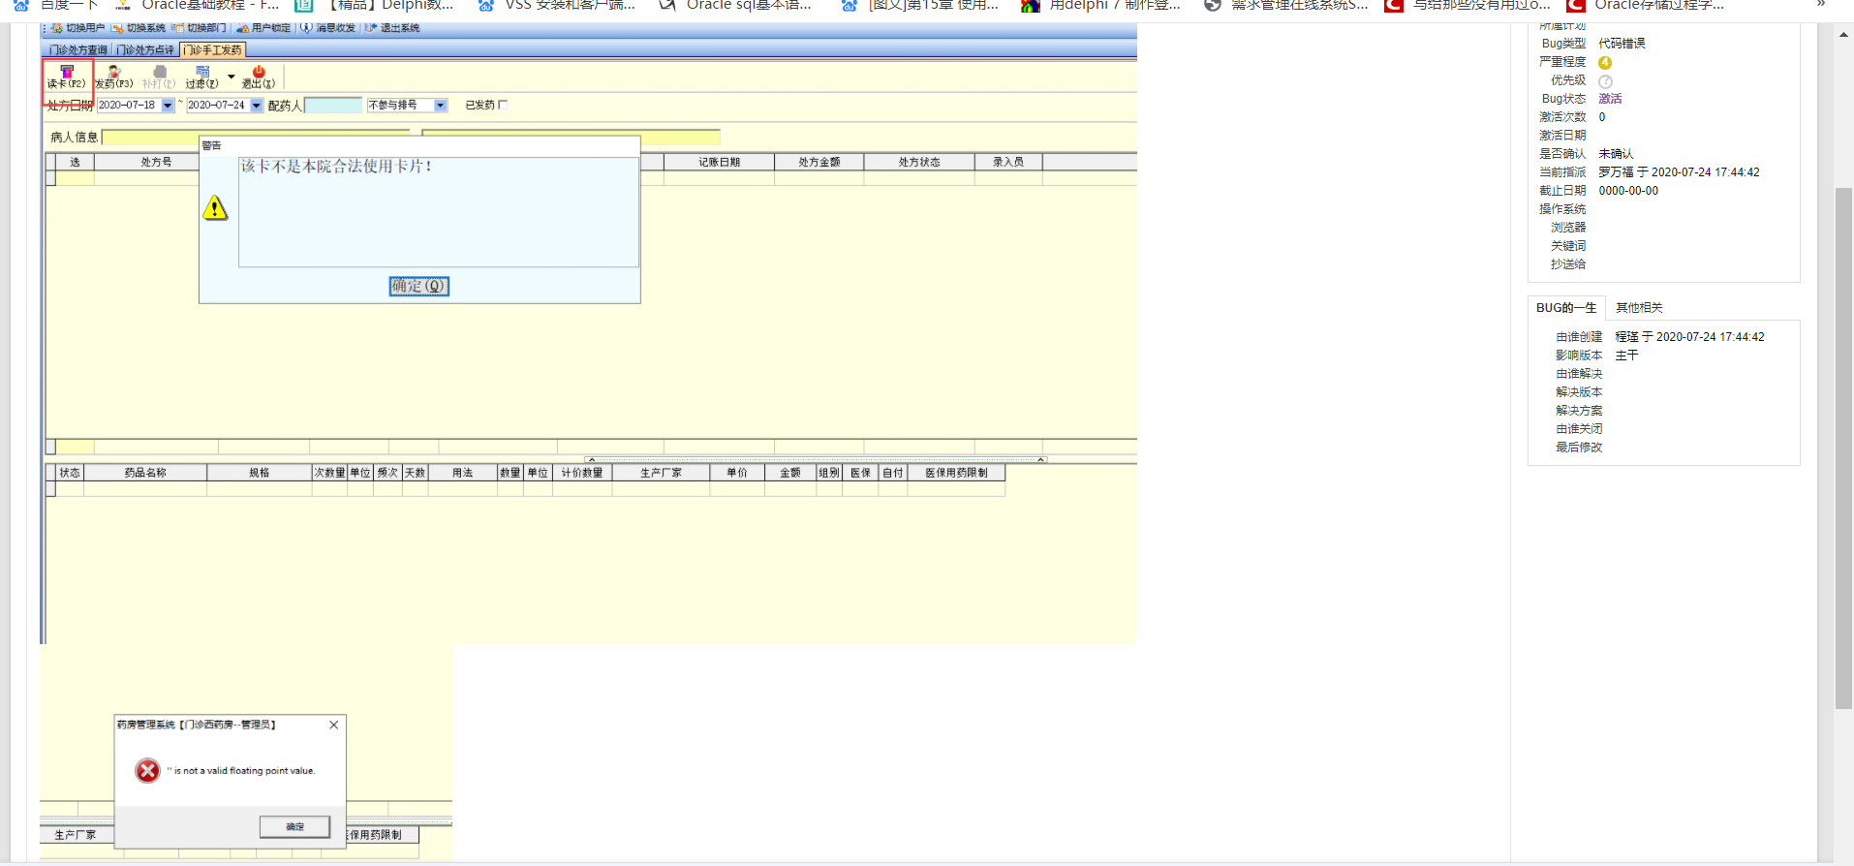
Task: Click the second yellow patient info field
Action: pyautogui.click(x=572, y=138)
